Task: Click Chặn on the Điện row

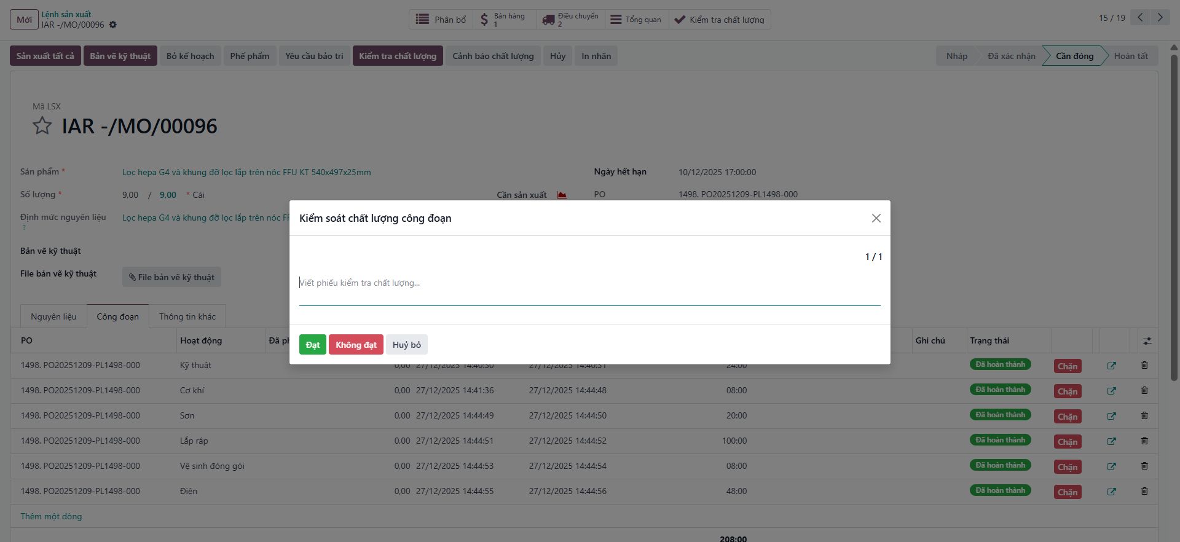Action: [1068, 492]
